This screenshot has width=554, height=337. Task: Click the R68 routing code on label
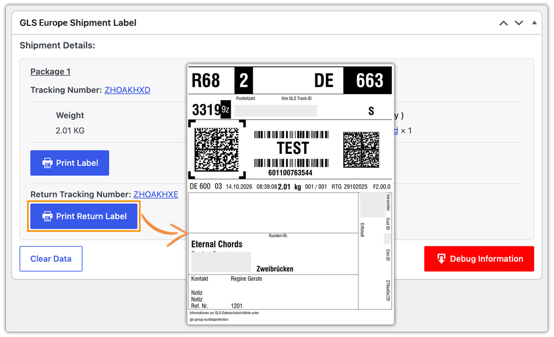coord(206,80)
